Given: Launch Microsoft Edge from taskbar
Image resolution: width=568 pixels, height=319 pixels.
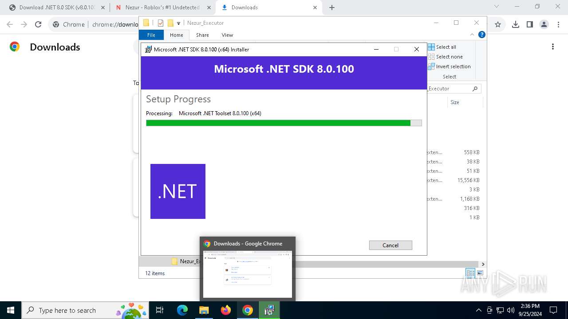Looking at the screenshot, I should [x=182, y=310].
